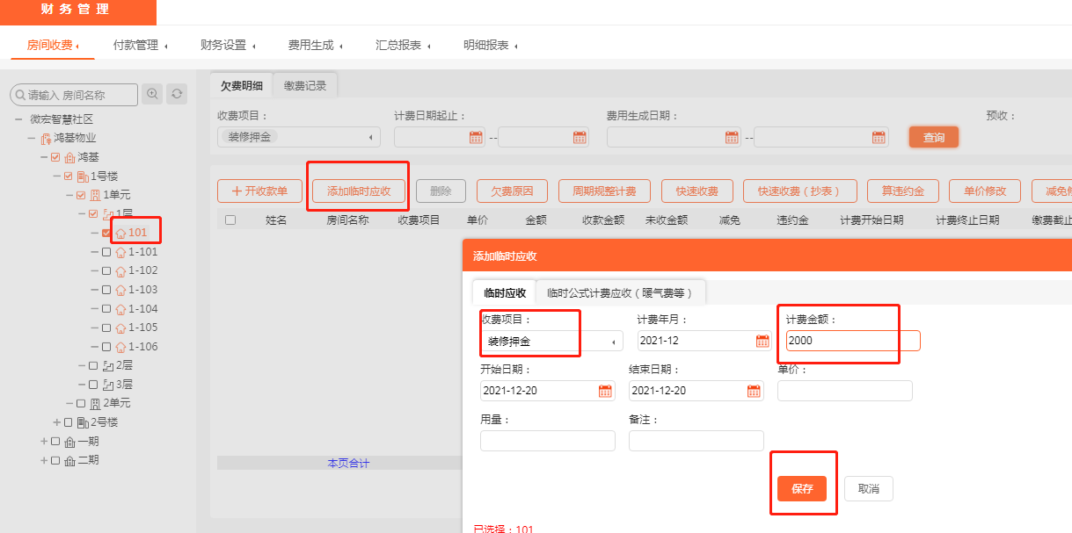Click the refresh icon above room tree
The height and width of the screenshot is (533, 1072).
pos(177,94)
